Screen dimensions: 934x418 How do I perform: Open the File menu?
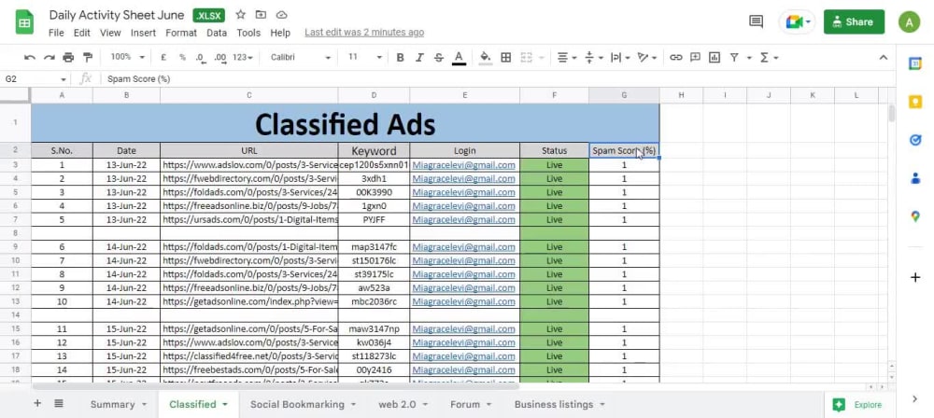pos(56,33)
